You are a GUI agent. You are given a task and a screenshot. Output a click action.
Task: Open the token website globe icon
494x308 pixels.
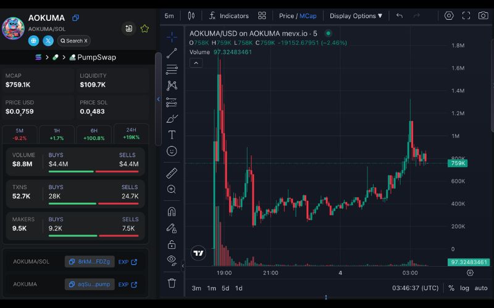pos(34,41)
